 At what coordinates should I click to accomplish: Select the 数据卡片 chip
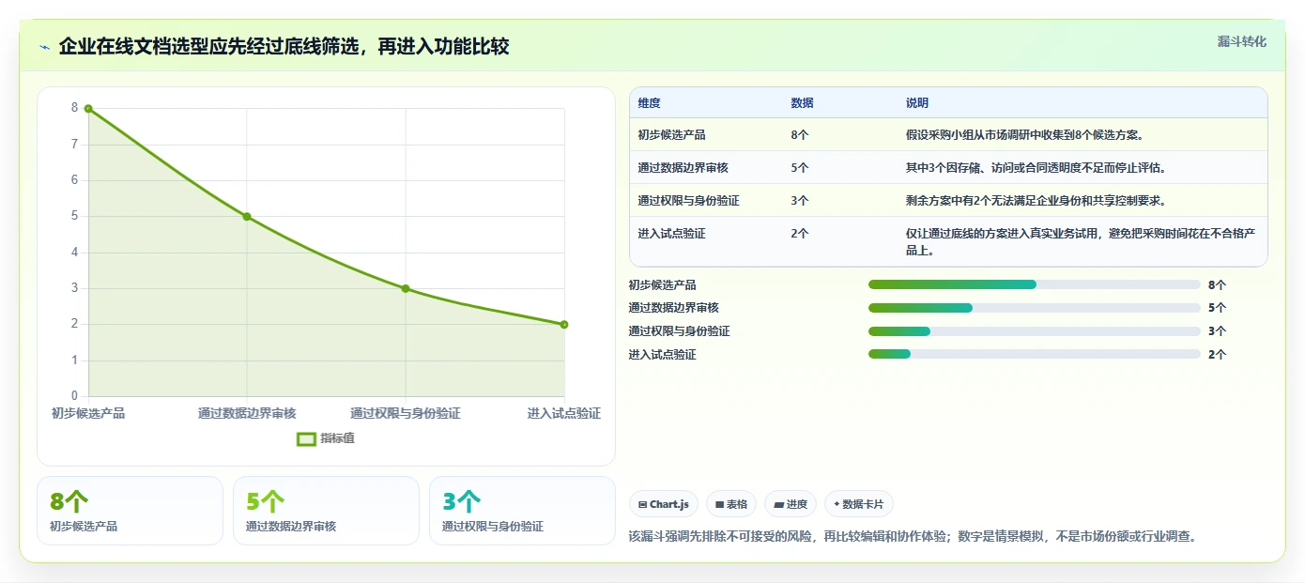click(x=859, y=504)
